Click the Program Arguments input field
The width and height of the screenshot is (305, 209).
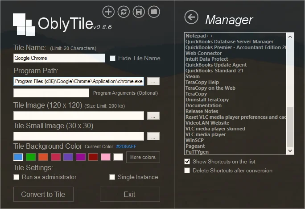pos(51,93)
